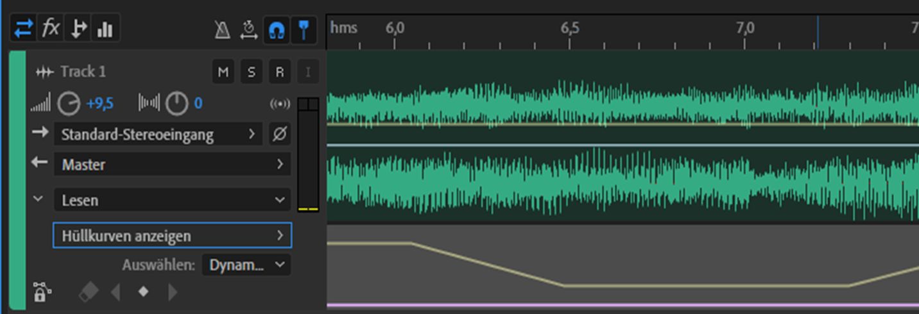Viewport: 919px width, 314px height.
Task: Click the input arrow icon
Action: coord(40,132)
